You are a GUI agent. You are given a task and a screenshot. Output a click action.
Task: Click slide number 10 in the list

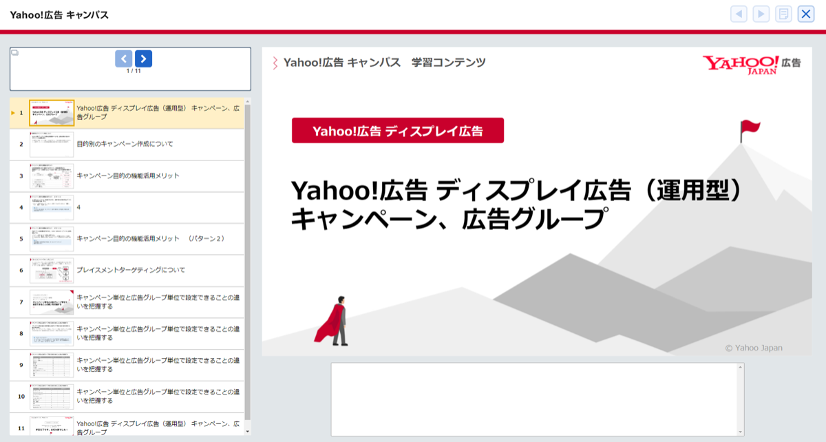pyautogui.click(x=21, y=397)
